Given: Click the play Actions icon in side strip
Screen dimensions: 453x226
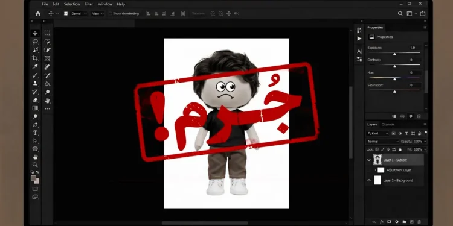Looking at the screenshot, I should pyautogui.click(x=359, y=39).
